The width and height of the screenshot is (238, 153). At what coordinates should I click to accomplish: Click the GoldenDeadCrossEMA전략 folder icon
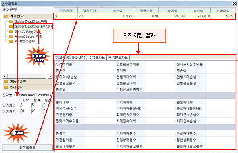coord(11,27)
